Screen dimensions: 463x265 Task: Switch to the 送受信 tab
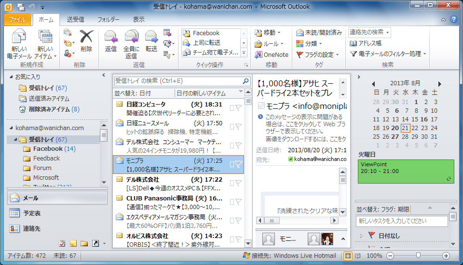(75, 20)
